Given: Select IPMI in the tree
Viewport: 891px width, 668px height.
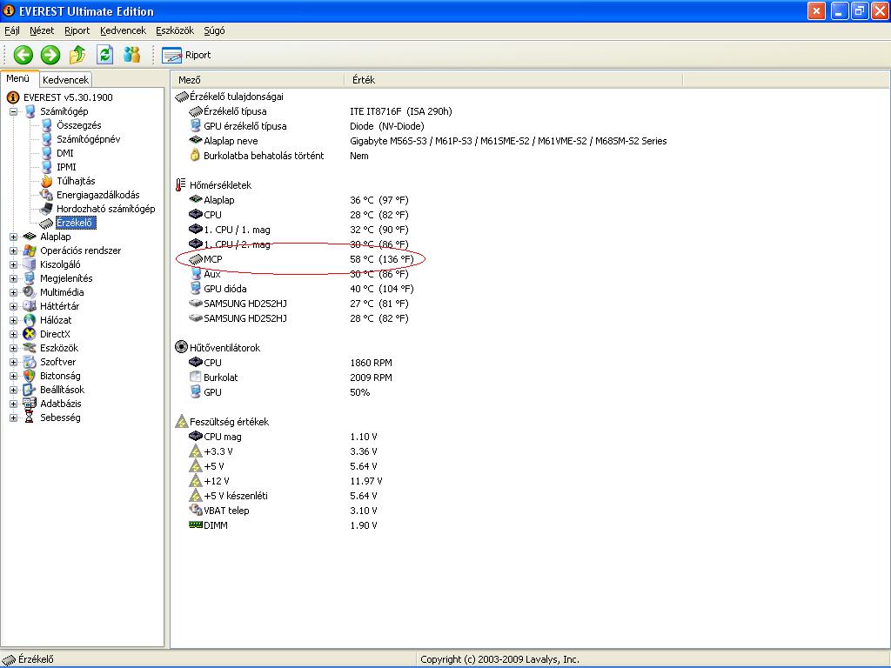Looking at the screenshot, I should (x=66, y=167).
